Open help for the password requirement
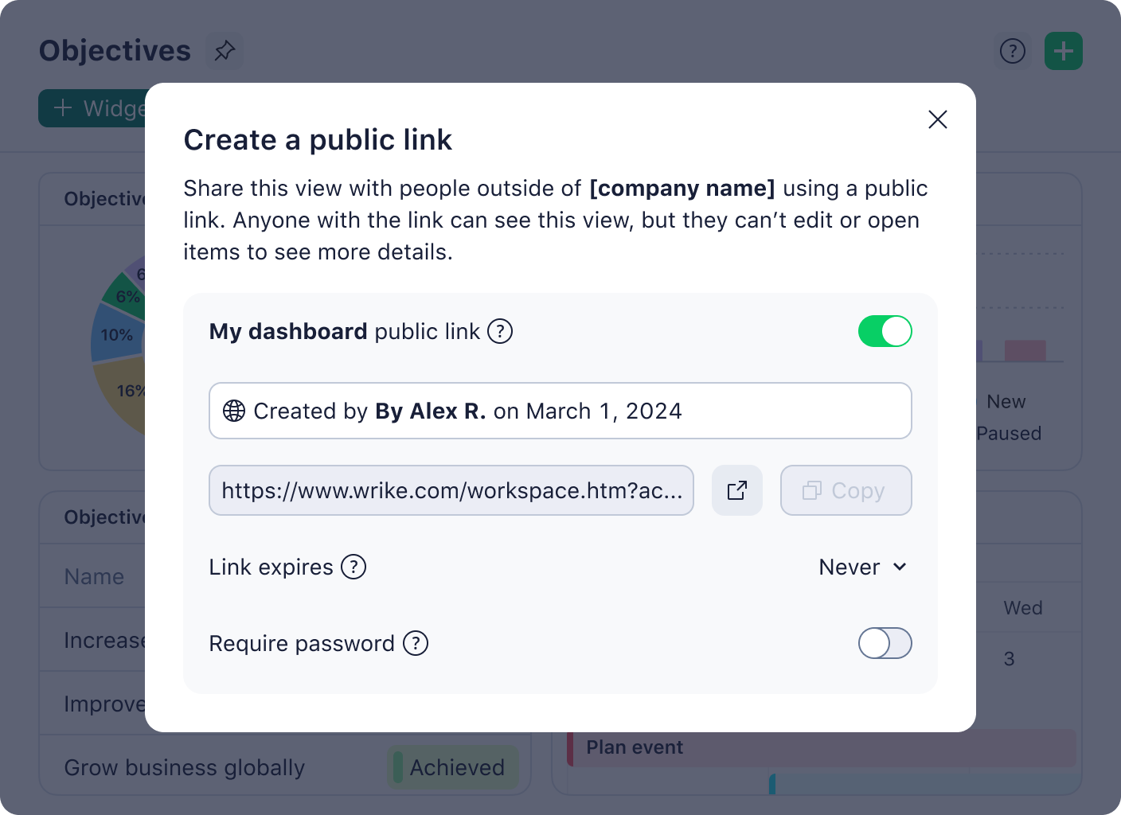Viewport: 1121px width, 815px height. (415, 643)
